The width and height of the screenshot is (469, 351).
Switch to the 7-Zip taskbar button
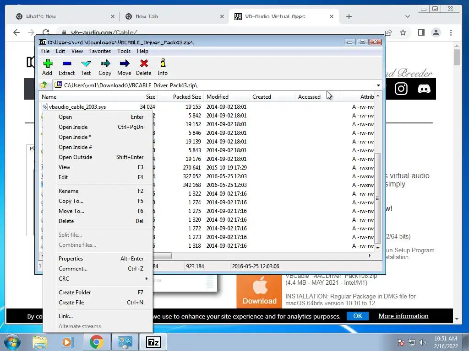pos(153,342)
